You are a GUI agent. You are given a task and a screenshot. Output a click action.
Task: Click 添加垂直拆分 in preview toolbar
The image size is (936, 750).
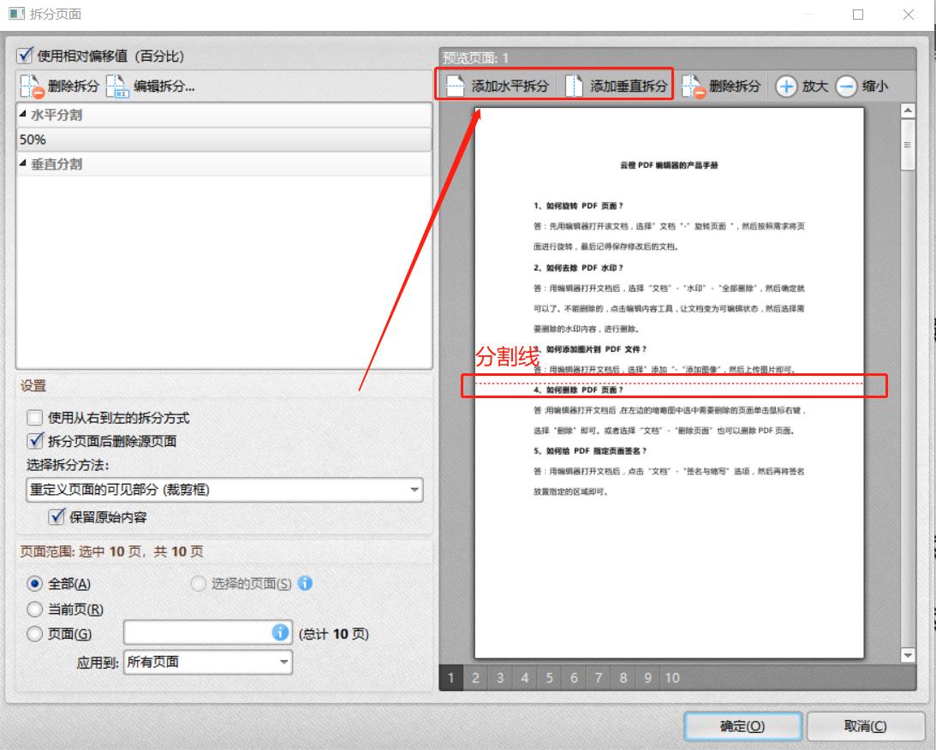[616, 86]
